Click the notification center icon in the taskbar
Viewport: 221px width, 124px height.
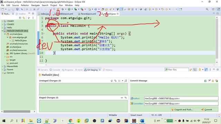point(215,121)
